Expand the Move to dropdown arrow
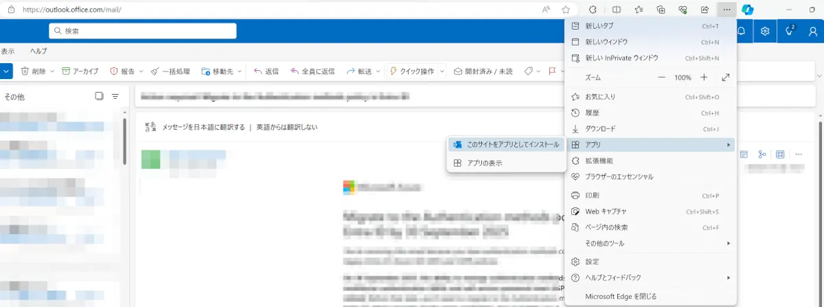This screenshot has width=824, height=307. tap(240, 71)
